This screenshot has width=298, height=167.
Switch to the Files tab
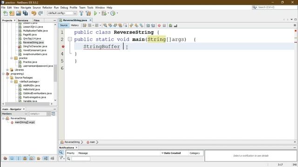(36, 20)
